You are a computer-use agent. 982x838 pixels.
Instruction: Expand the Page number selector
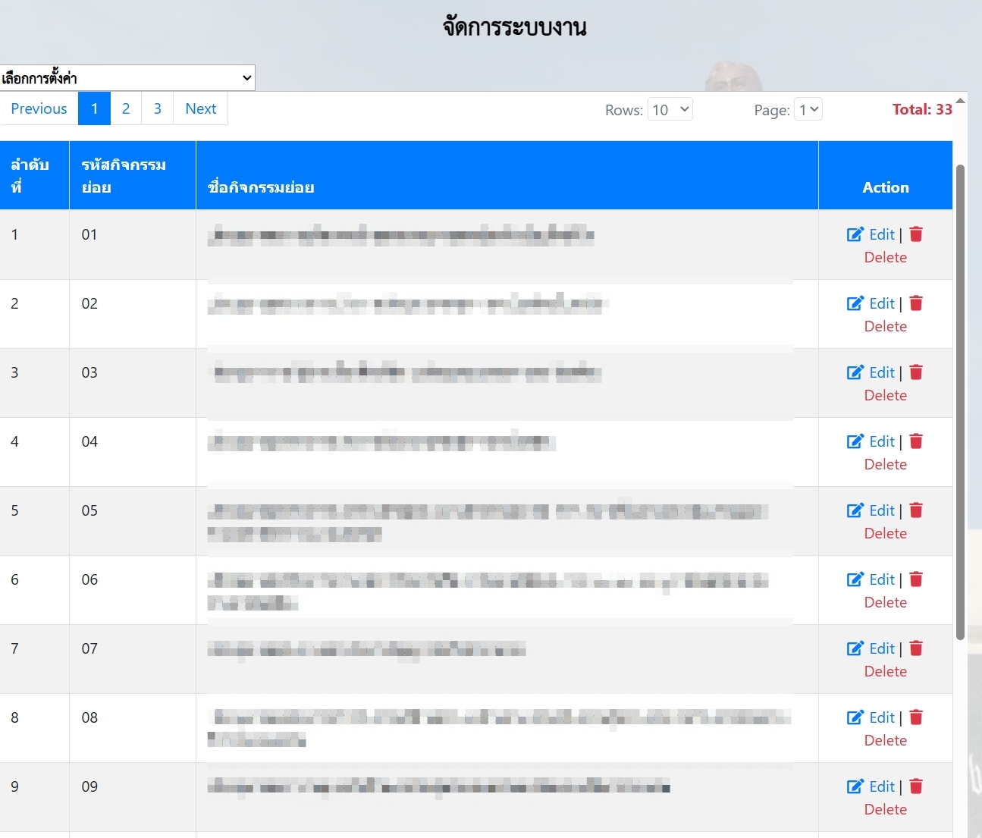pos(808,110)
